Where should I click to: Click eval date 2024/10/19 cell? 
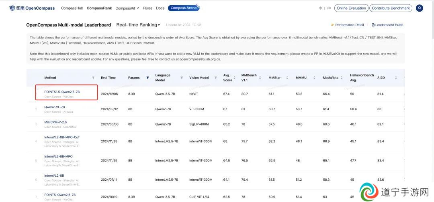[x=110, y=197]
